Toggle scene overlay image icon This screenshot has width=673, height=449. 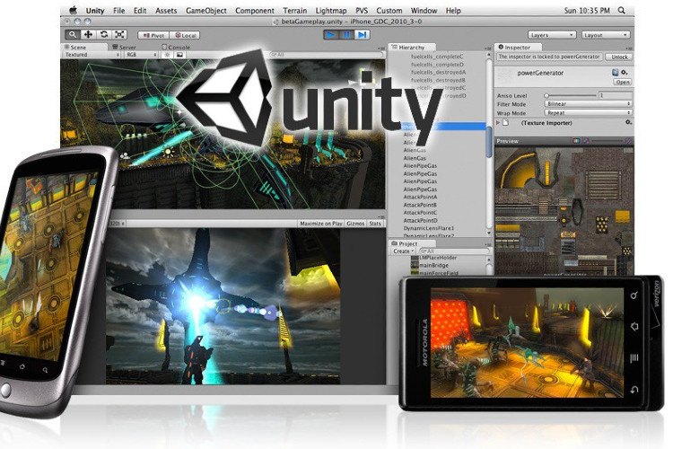(179, 55)
